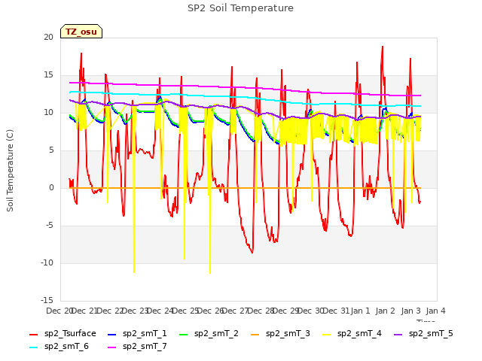Toggle sp2_smT_7 legend entry
The width and height of the screenshot is (482, 361).
pos(137,346)
